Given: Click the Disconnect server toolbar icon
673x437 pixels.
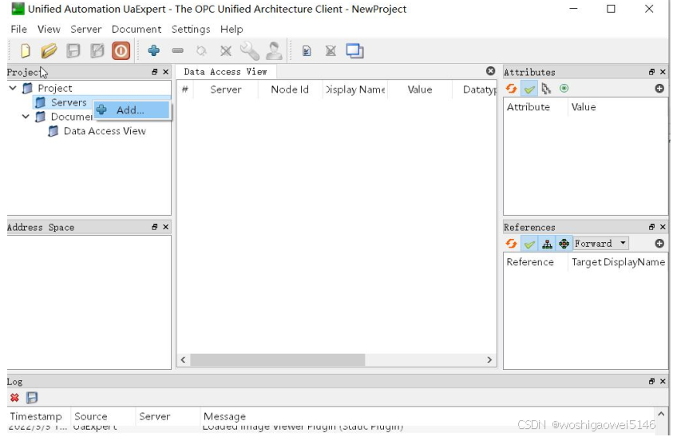Looking at the screenshot, I should pos(226,51).
